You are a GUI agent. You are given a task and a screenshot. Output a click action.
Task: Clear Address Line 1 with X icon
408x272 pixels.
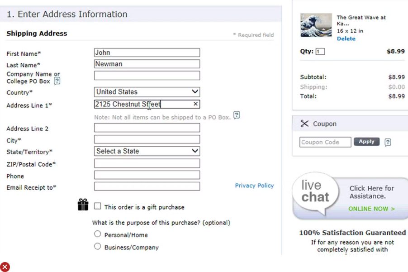pyautogui.click(x=195, y=104)
